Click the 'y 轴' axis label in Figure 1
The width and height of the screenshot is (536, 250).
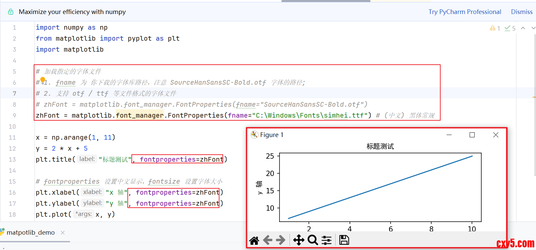259,187
